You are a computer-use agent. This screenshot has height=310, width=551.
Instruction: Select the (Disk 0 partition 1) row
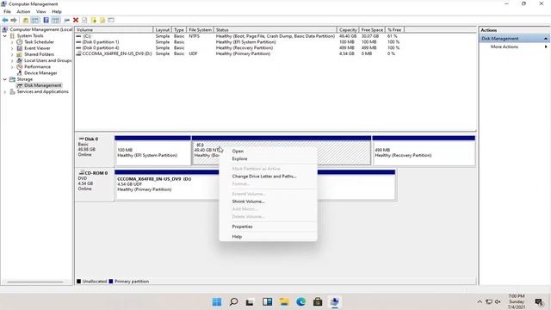tap(239, 42)
